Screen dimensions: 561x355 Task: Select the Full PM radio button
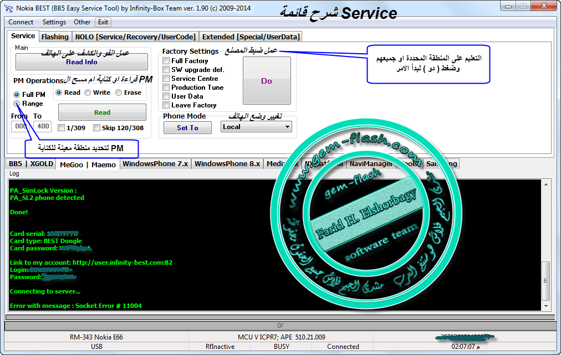coord(17,95)
